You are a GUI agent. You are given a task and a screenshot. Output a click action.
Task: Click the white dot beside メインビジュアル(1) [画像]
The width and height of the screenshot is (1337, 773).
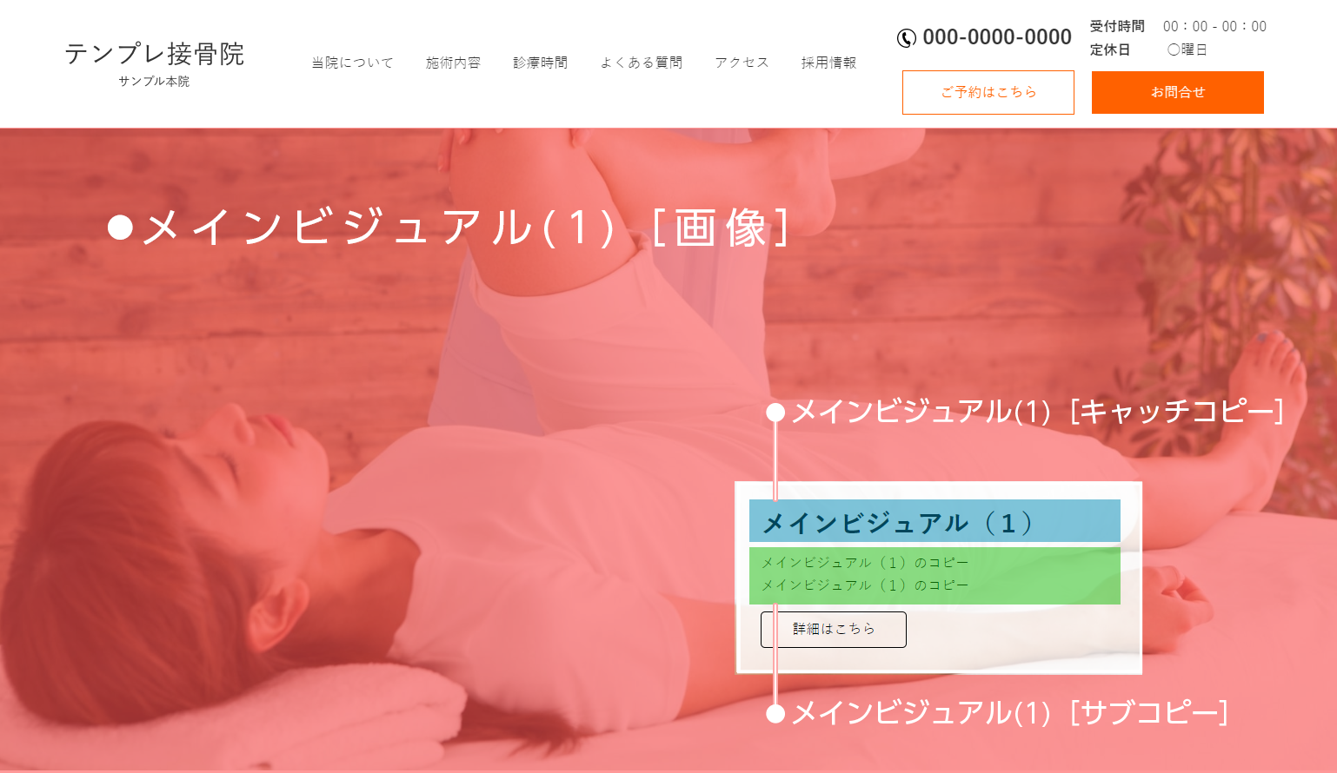point(120,228)
